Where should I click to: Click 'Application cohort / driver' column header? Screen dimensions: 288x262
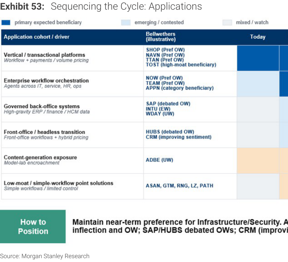click(36, 37)
